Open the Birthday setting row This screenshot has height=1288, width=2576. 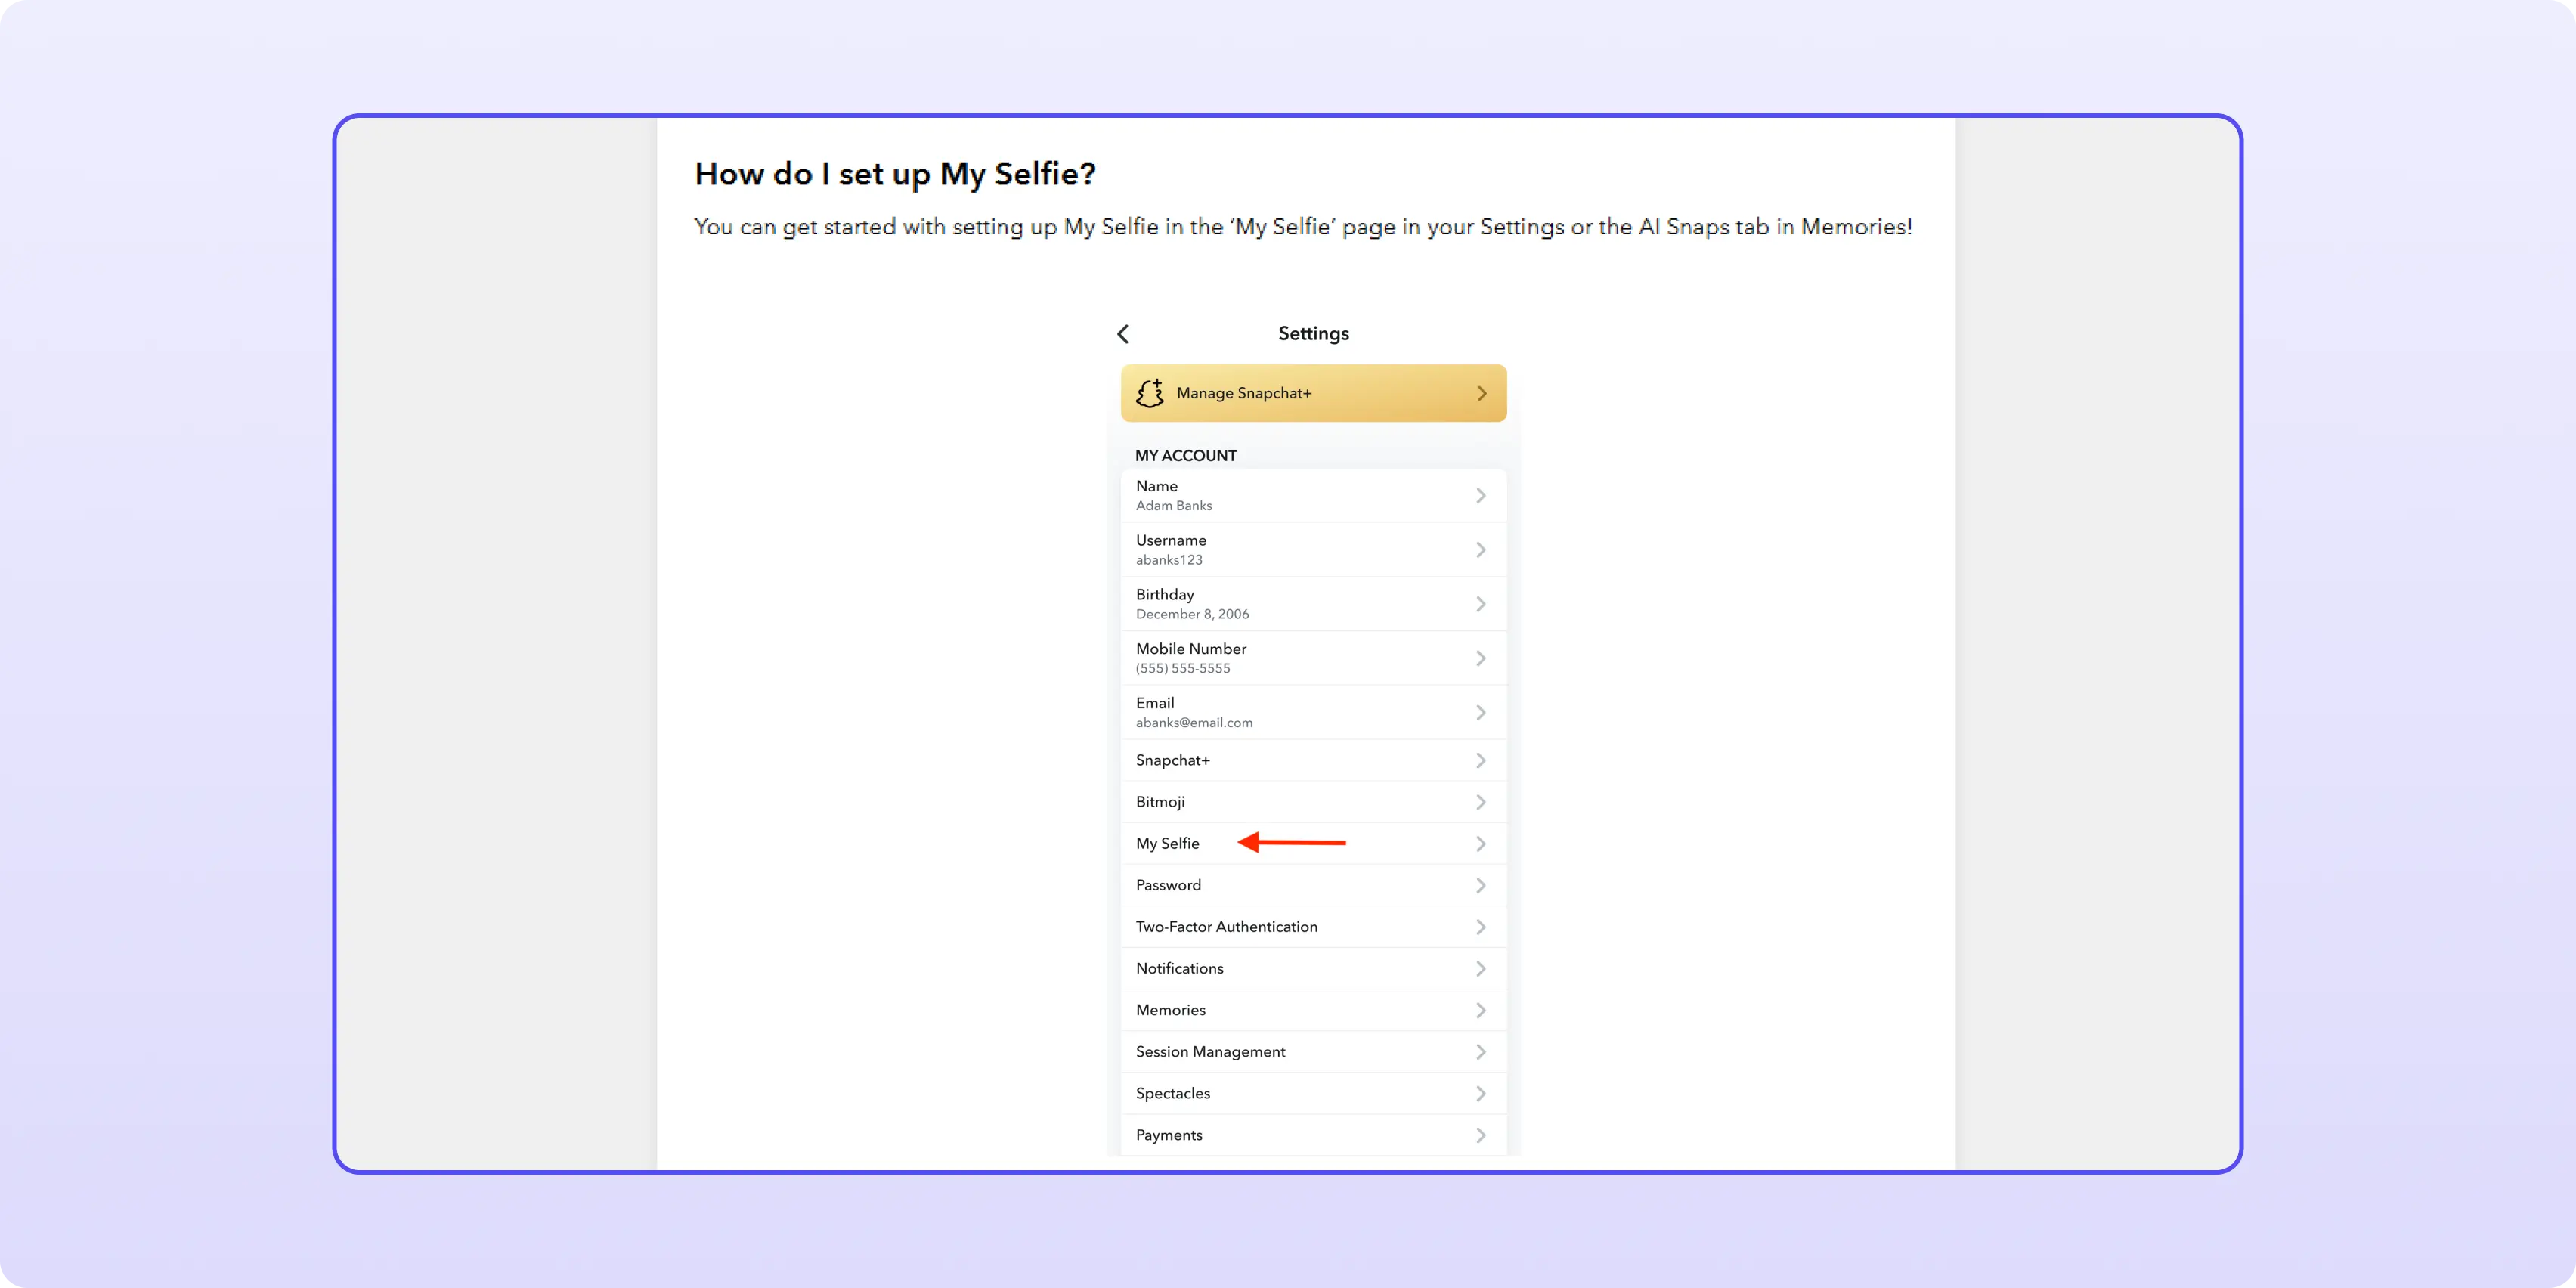pos(1313,604)
